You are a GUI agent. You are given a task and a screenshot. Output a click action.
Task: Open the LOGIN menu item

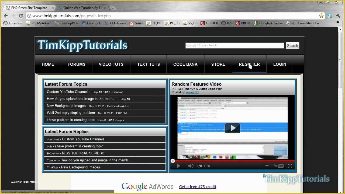click(280, 64)
